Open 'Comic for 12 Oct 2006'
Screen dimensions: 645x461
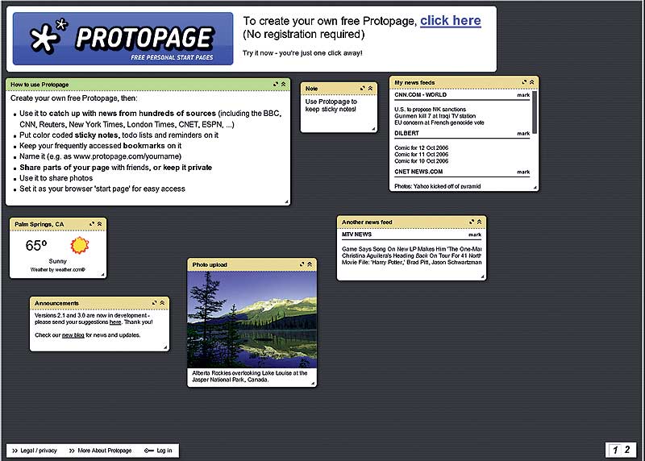pos(421,147)
